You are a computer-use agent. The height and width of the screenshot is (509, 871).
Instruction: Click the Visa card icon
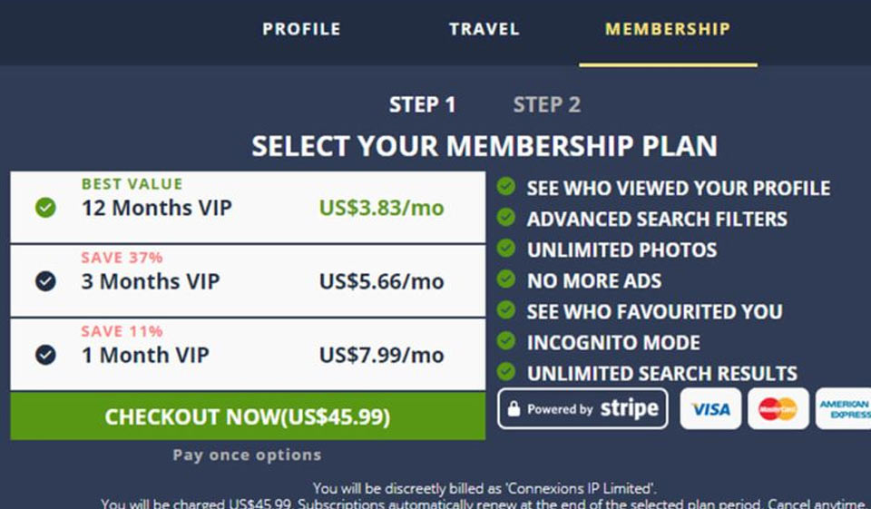pyautogui.click(x=710, y=409)
